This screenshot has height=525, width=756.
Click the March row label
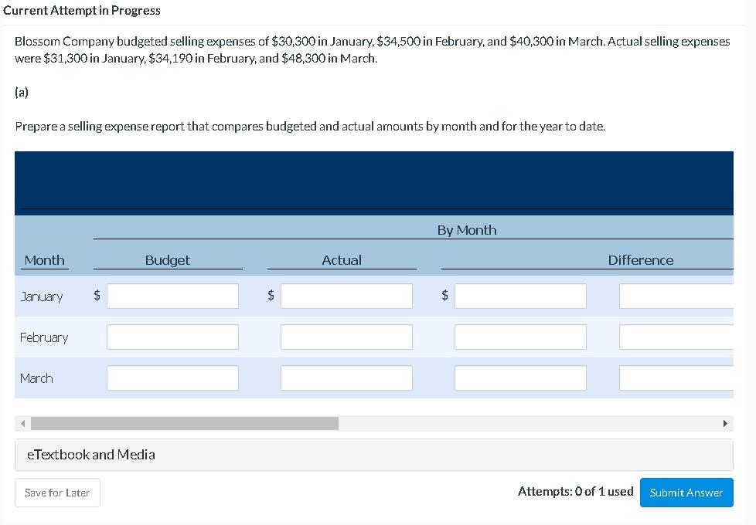[x=36, y=378]
